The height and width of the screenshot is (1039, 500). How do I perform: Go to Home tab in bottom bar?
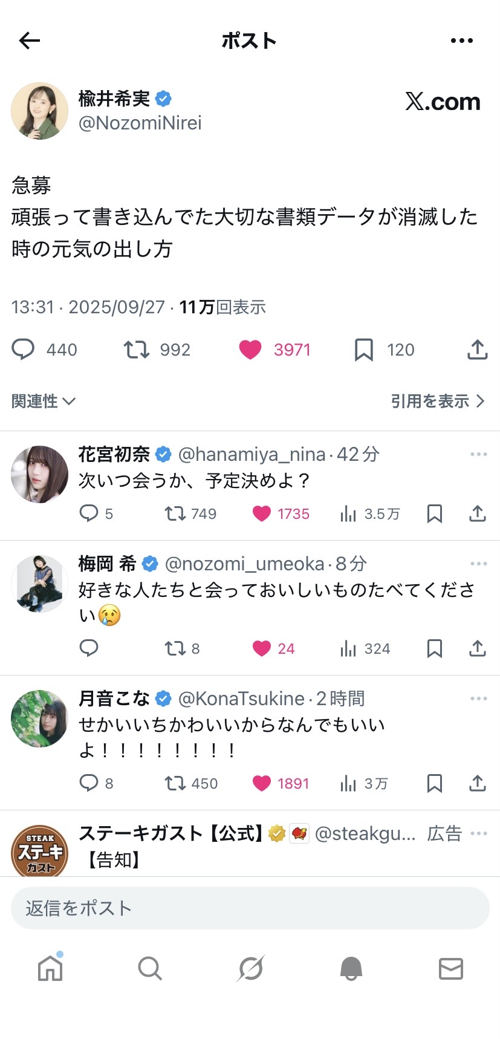tap(50, 968)
